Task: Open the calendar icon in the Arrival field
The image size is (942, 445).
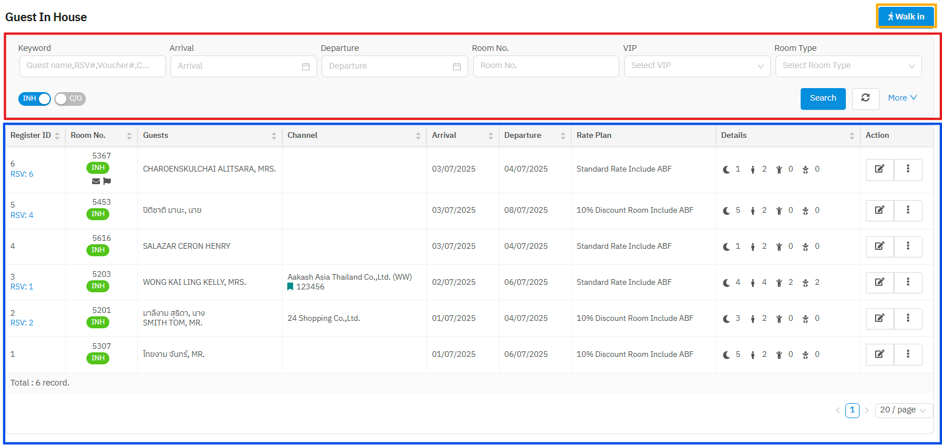Action: [x=306, y=66]
